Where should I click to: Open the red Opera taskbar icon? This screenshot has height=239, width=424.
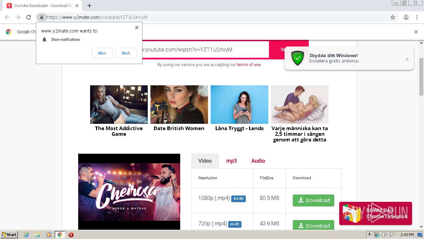pos(71,235)
